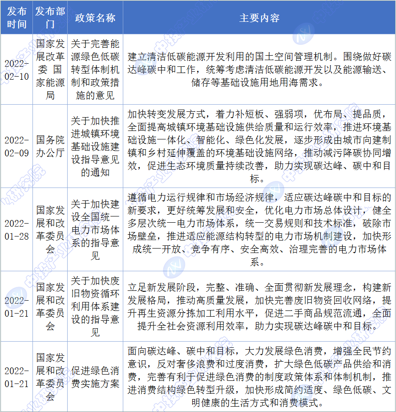Viewport: 396px width, 412px height.
Task: Select the 2022-02-09 date cell
Action: point(16,147)
